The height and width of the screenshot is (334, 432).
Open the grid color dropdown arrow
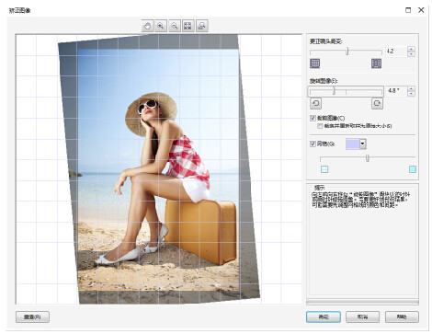pyautogui.click(x=363, y=144)
